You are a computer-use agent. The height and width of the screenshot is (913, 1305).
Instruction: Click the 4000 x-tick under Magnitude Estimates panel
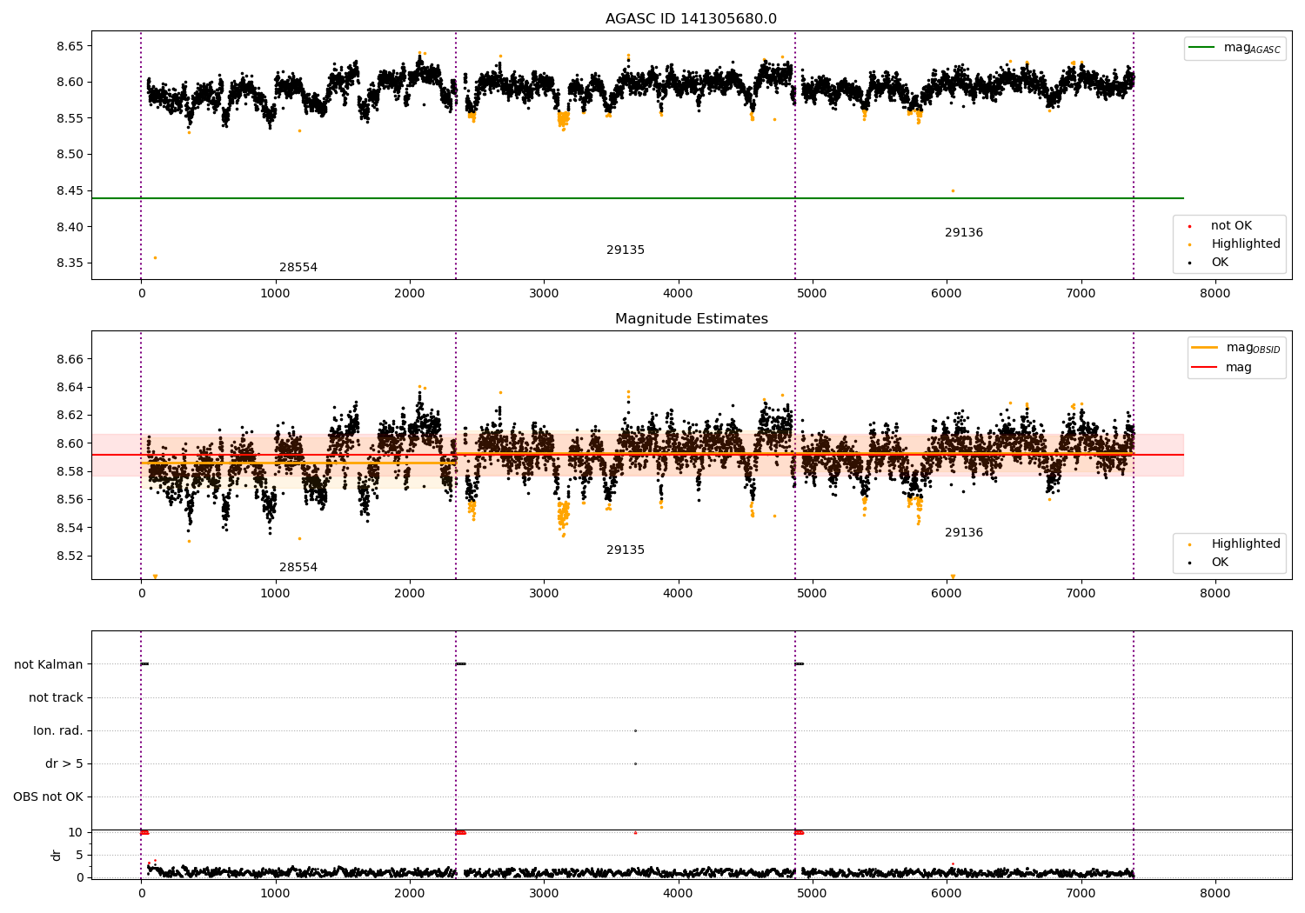pos(678,594)
